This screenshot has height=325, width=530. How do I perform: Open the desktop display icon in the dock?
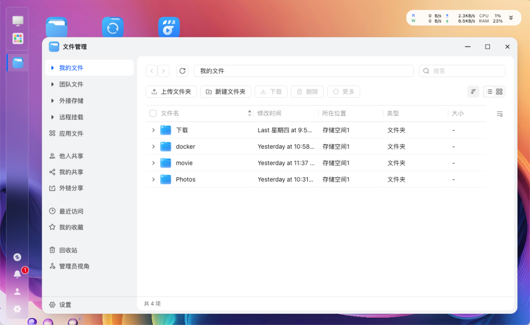[18, 20]
